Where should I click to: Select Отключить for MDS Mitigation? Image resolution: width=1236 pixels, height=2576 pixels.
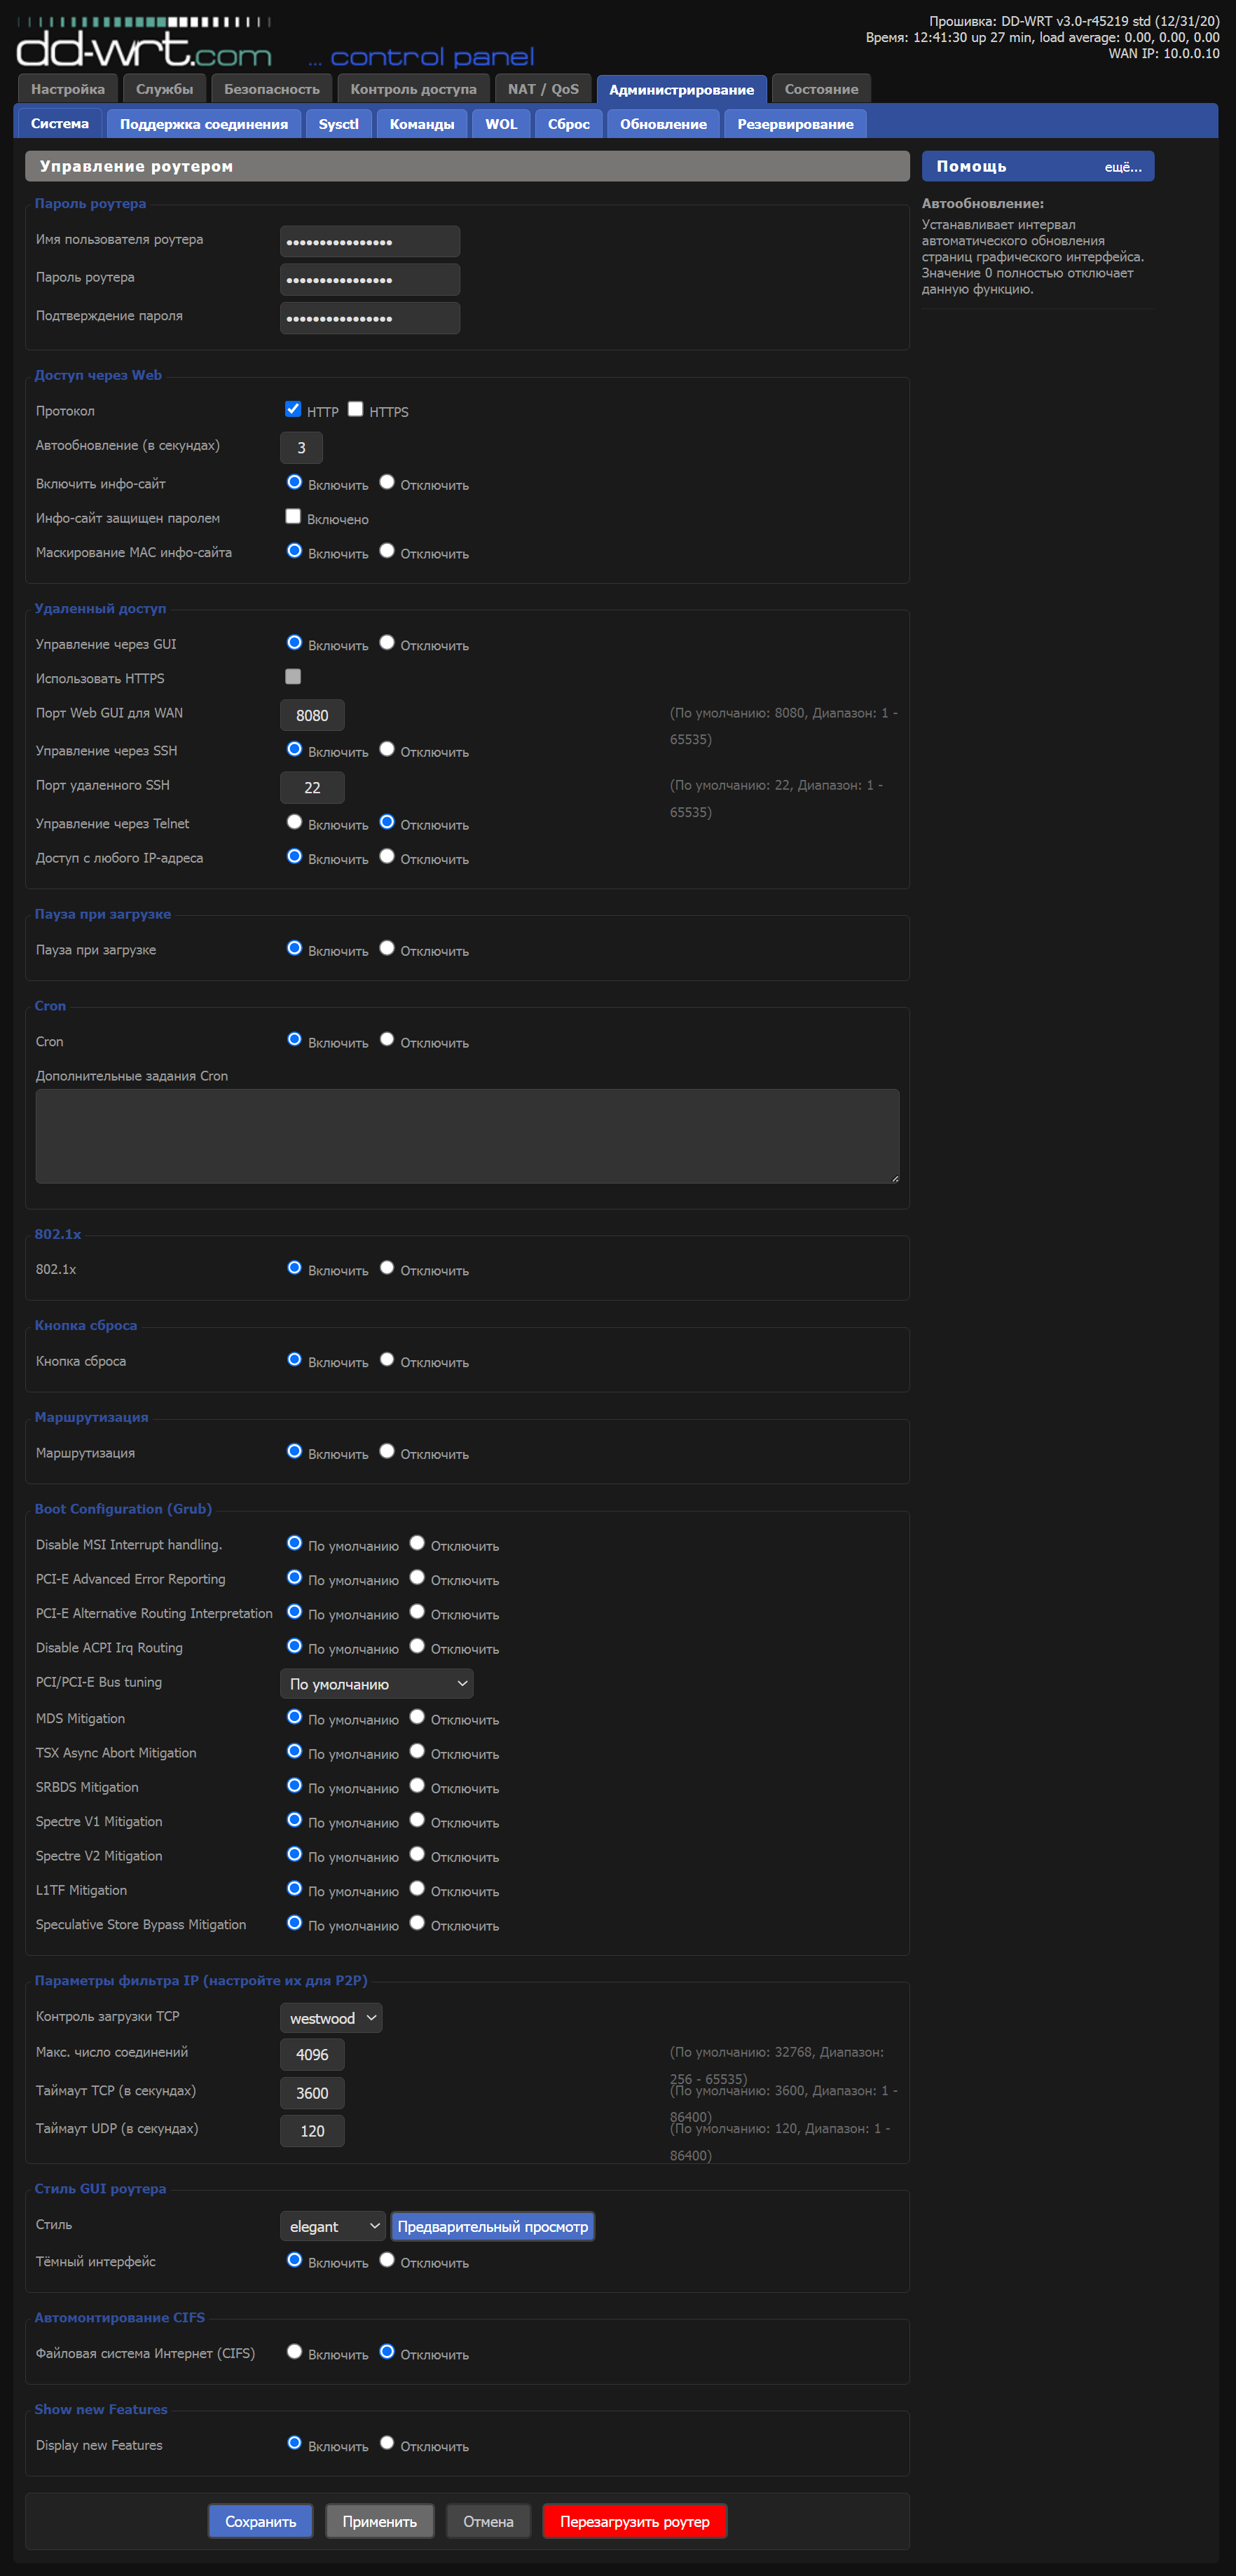coord(417,1717)
